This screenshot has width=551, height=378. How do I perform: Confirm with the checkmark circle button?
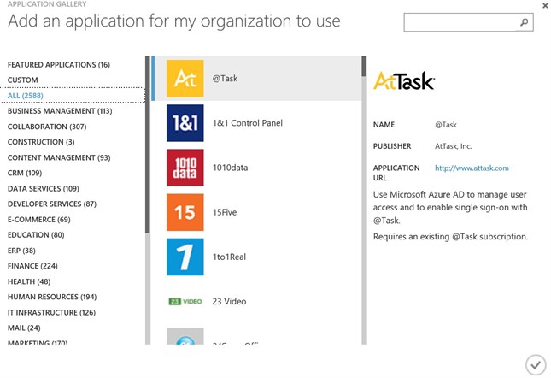pos(535,364)
